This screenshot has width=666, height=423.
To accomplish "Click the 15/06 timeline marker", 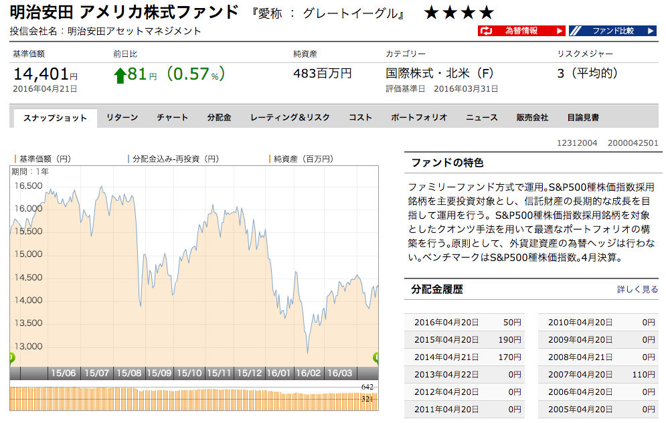I will pyautogui.click(x=64, y=373).
